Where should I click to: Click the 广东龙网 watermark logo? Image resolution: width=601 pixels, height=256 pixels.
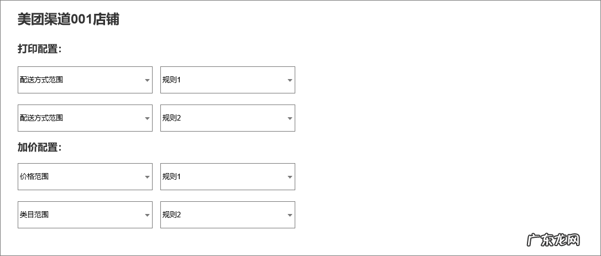pos(553,240)
